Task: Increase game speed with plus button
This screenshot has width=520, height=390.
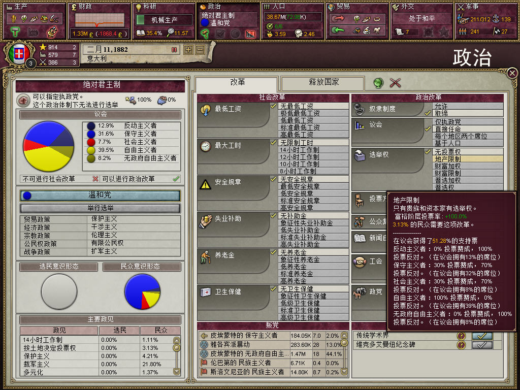Action: click(x=188, y=50)
